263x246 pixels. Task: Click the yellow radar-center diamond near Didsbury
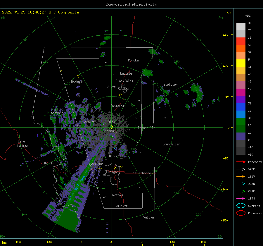coord(112,127)
